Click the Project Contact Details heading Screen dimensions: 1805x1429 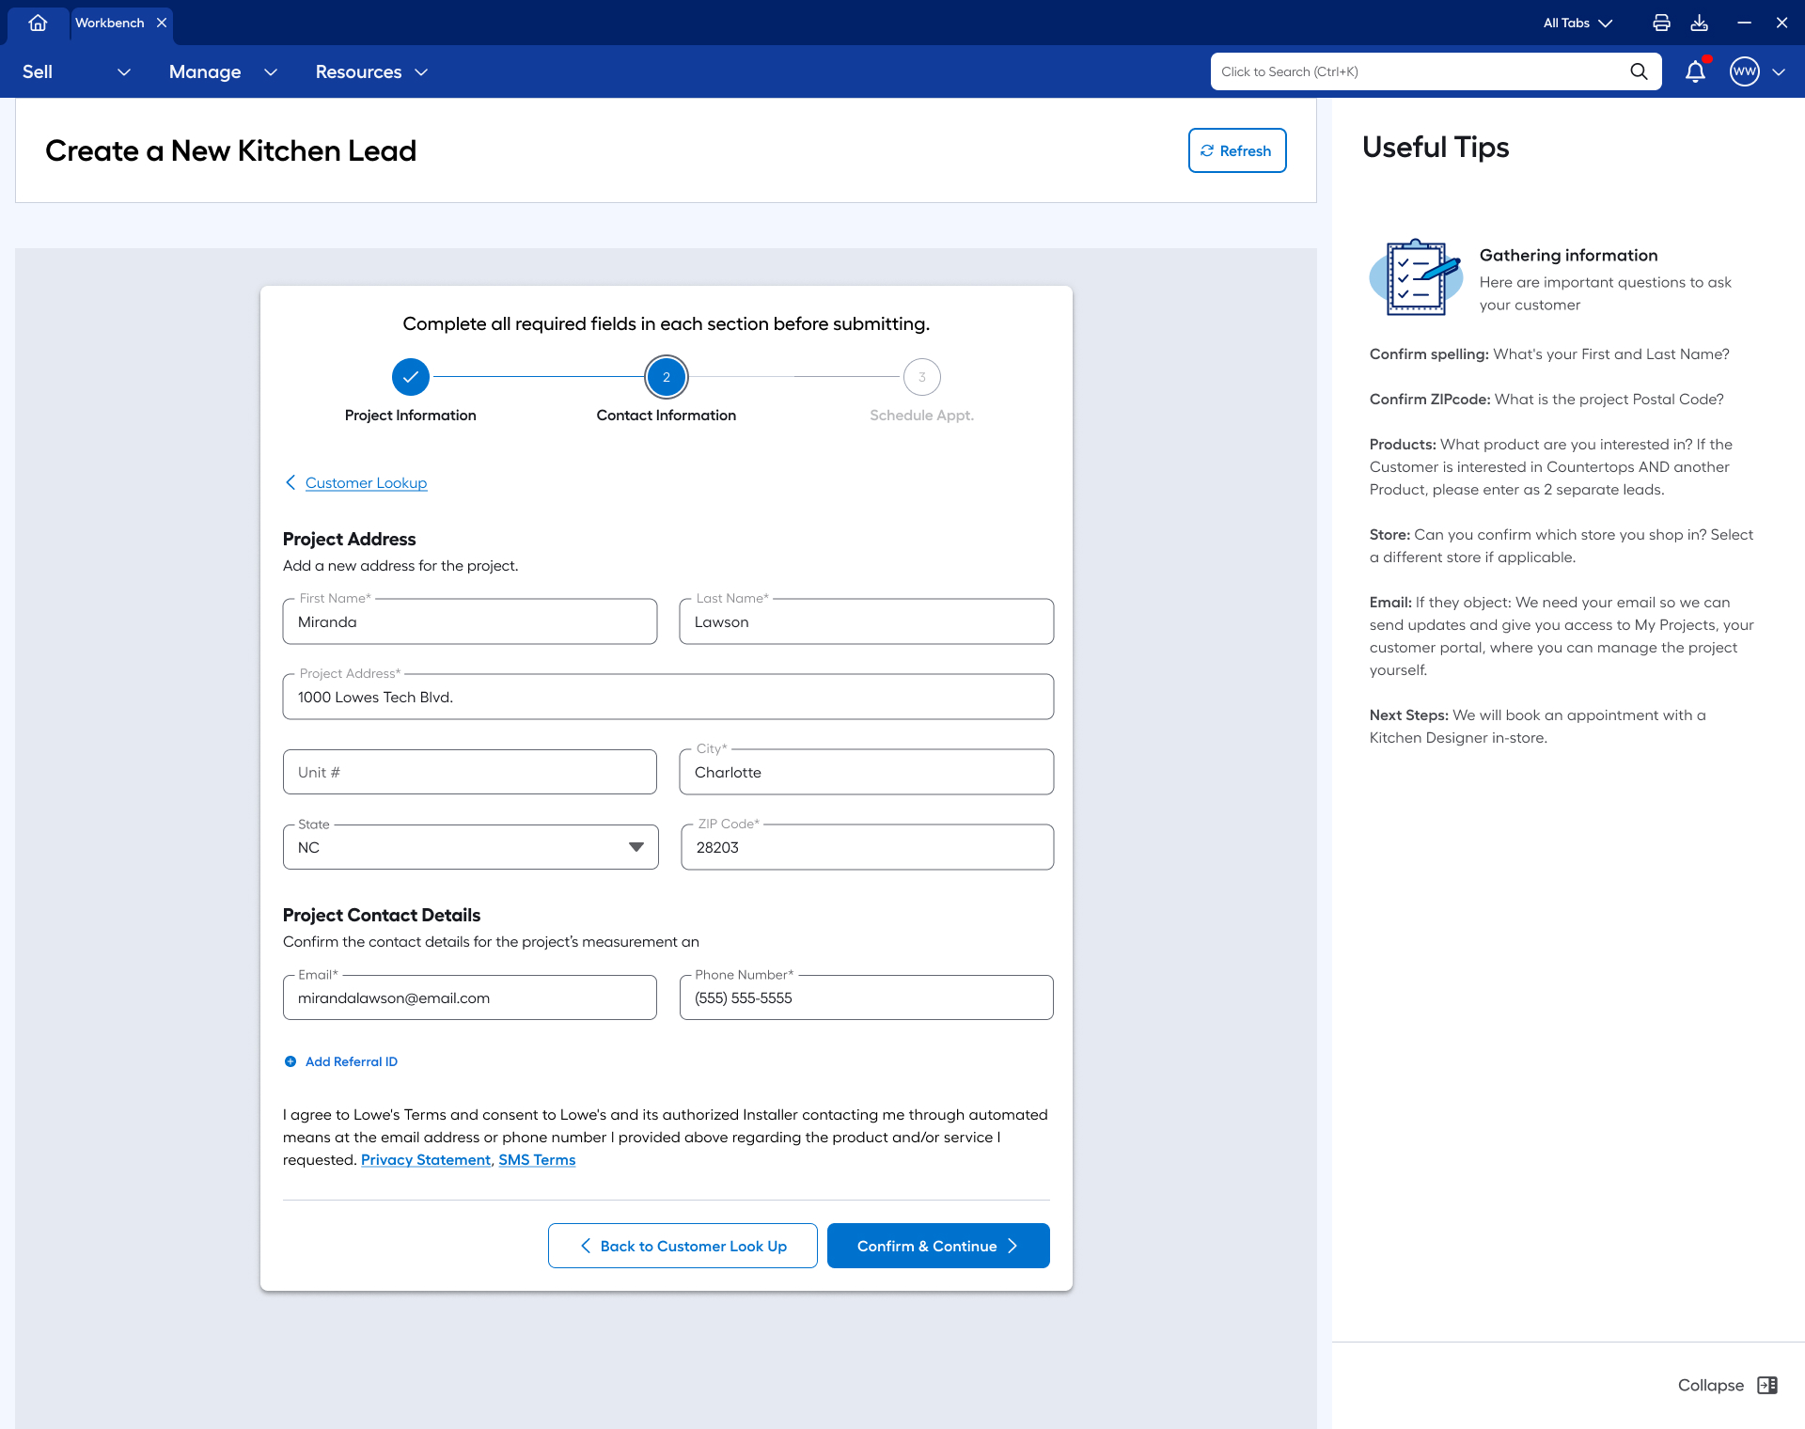coord(382,915)
